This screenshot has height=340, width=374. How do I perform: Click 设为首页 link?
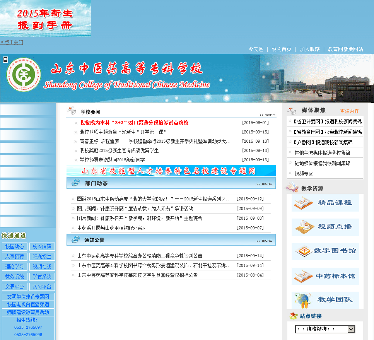[282, 49]
